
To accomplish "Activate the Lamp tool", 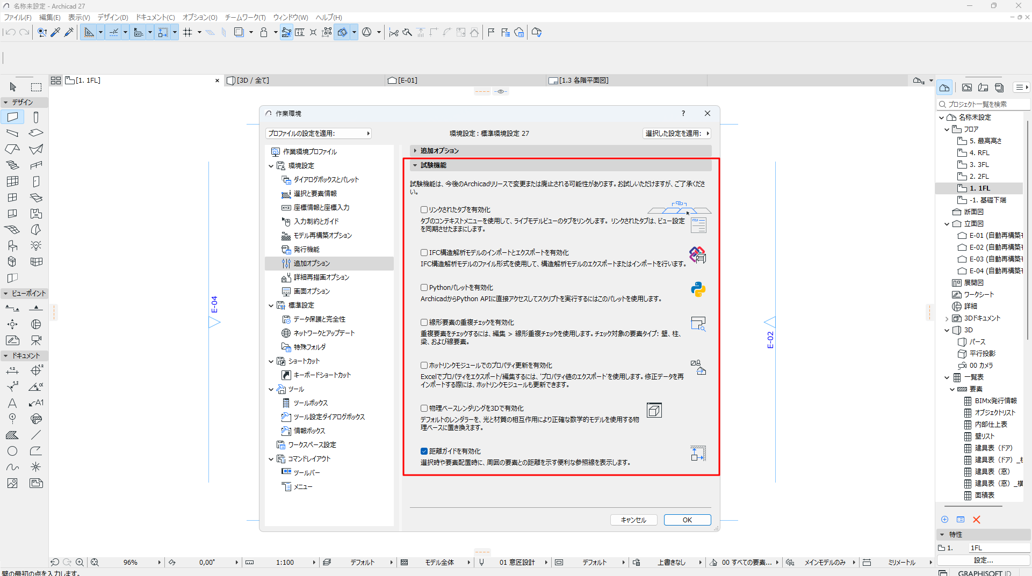I will [36, 245].
